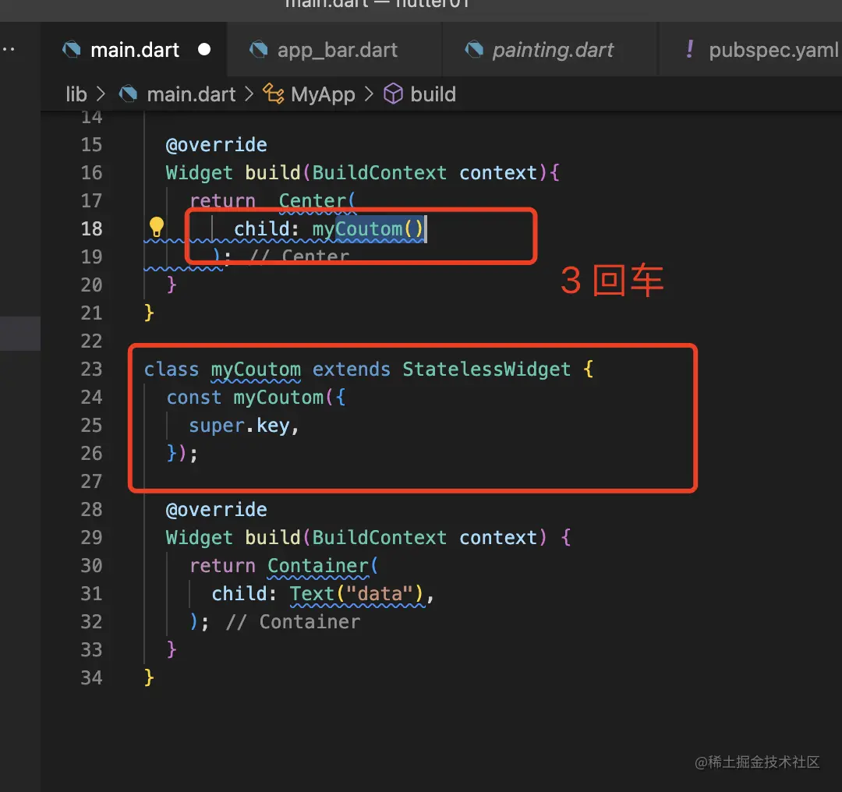Image resolution: width=842 pixels, height=792 pixels.
Task: Select the build method breadcrumb
Action: point(433,94)
